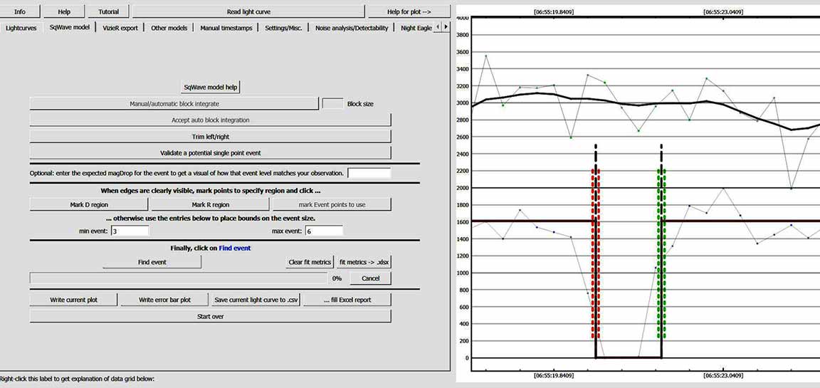820x388 pixels.
Task: Click the min event input field
Action: pos(130,231)
